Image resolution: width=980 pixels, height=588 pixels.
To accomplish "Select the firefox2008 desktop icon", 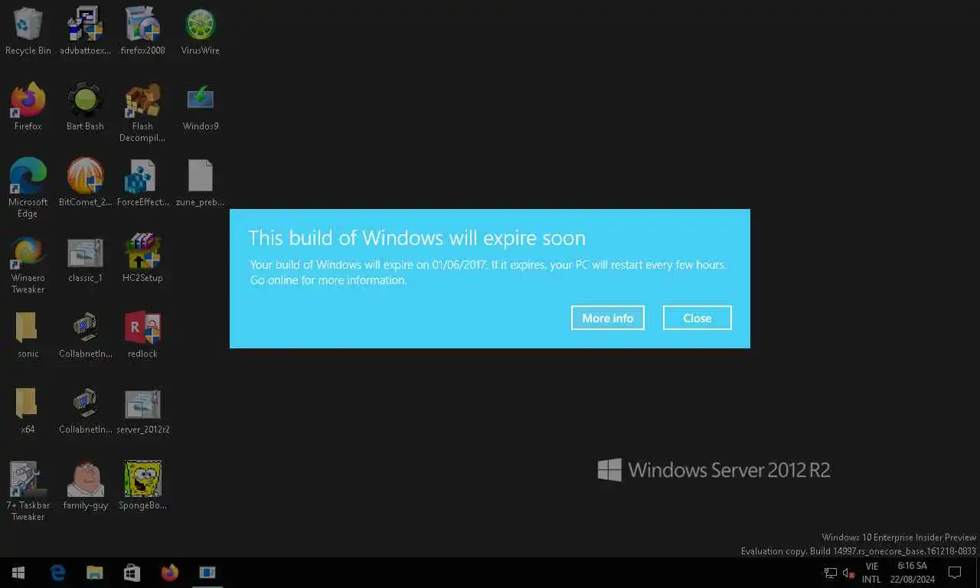I will [142, 31].
